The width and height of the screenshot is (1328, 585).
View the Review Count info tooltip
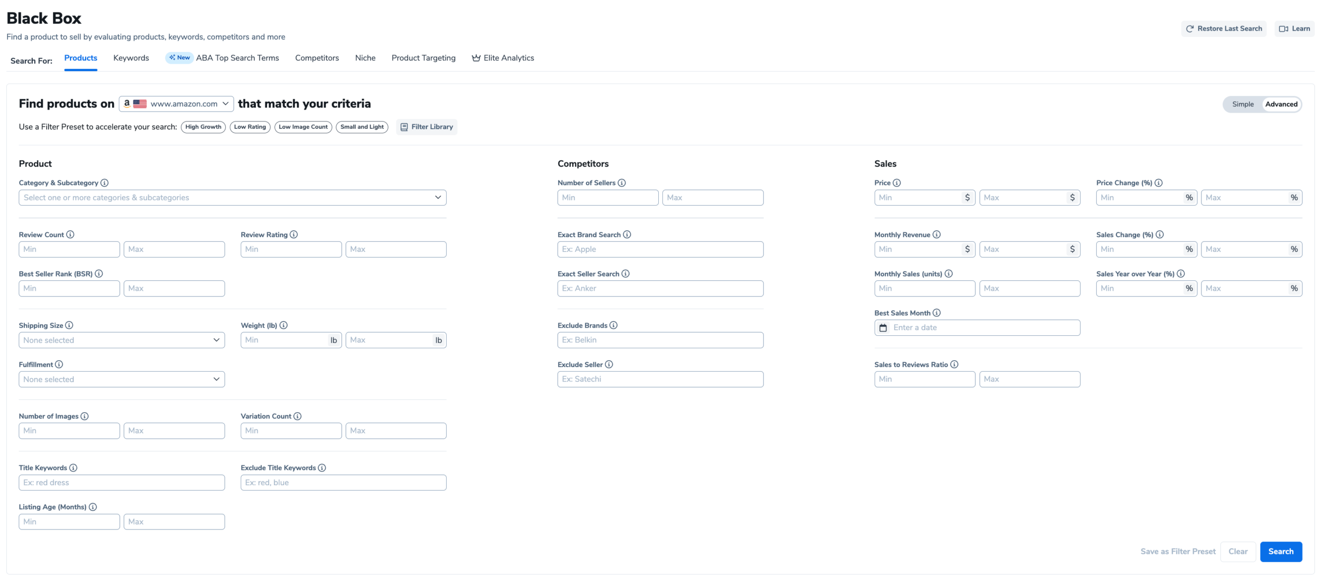pos(71,235)
